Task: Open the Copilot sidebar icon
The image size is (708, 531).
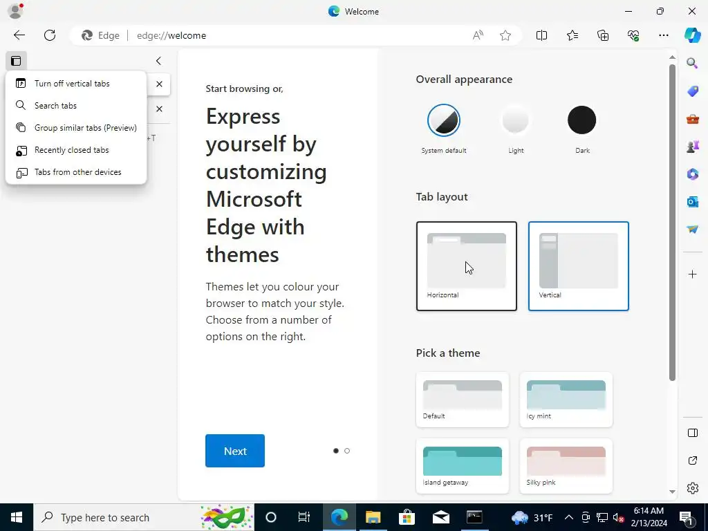Action: 692,35
